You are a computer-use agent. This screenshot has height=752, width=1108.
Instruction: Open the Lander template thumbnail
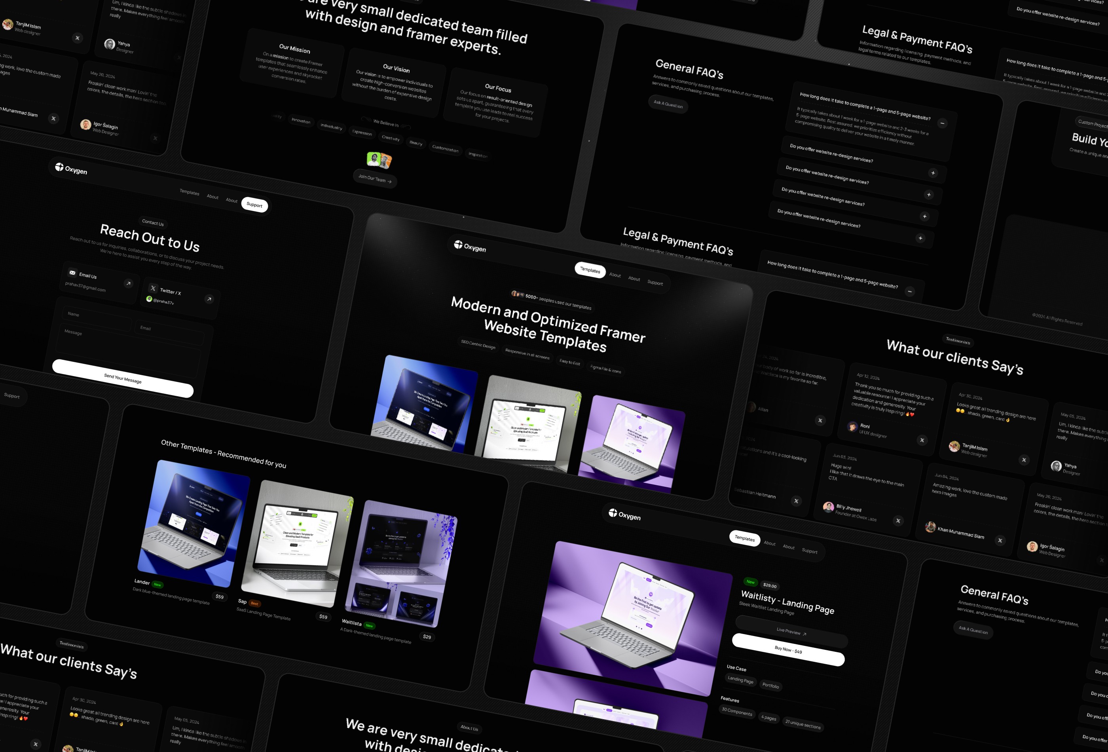point(193,522)
